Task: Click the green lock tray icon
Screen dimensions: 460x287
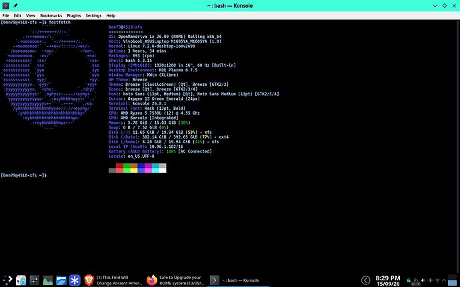Action: [x=409, y=280]
